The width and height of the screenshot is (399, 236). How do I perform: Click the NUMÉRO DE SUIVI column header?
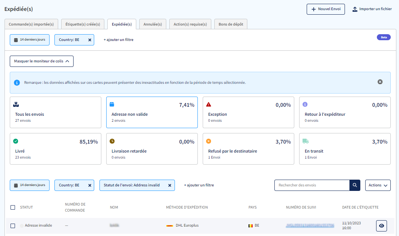point(301,207)
